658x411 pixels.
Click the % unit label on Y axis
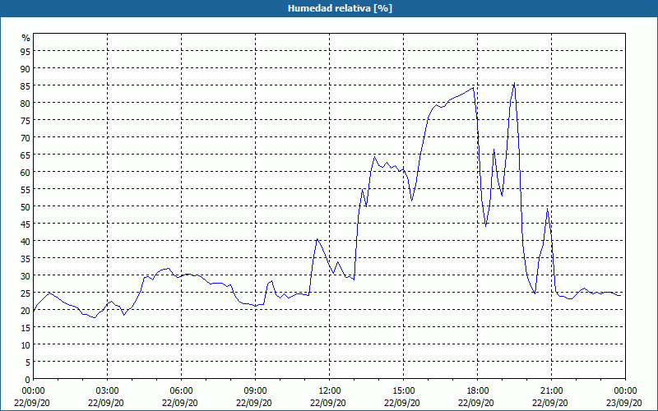click(26, 38)
